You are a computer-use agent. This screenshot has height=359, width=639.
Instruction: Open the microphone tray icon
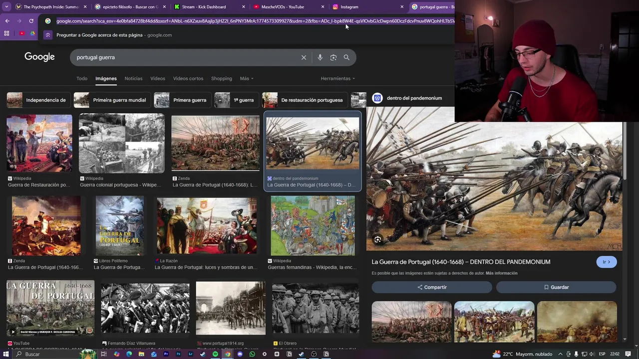[577, 354]
